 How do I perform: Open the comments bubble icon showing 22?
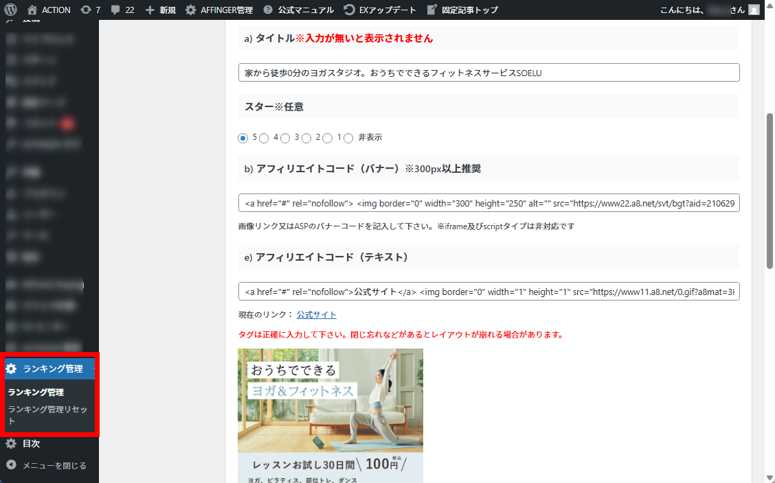tap(115, 10)
